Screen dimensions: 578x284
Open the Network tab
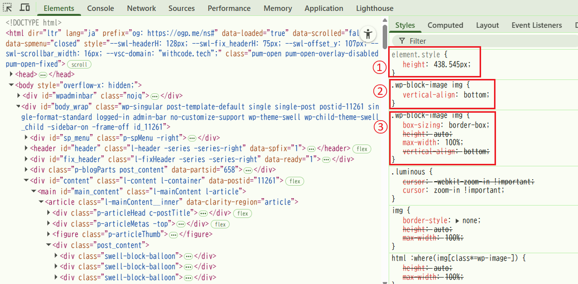click(141, 8)
